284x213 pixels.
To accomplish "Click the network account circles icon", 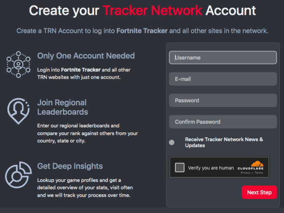I will click(x=19, y=64).
